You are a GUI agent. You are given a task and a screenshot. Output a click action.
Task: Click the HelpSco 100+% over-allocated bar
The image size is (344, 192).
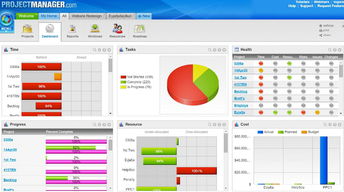[196, 171]
